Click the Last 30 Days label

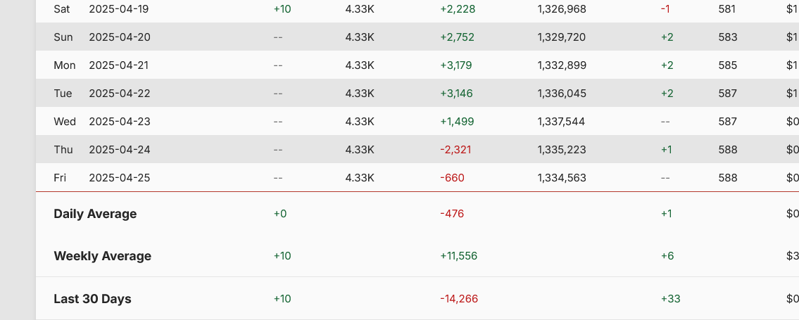(92, 299)
